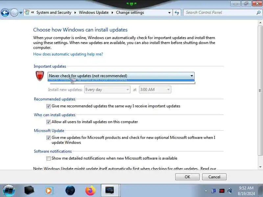Navigate to Windows Update breadcrumb
This screenshot has width=263, height=197.
(x=94, y=12)
